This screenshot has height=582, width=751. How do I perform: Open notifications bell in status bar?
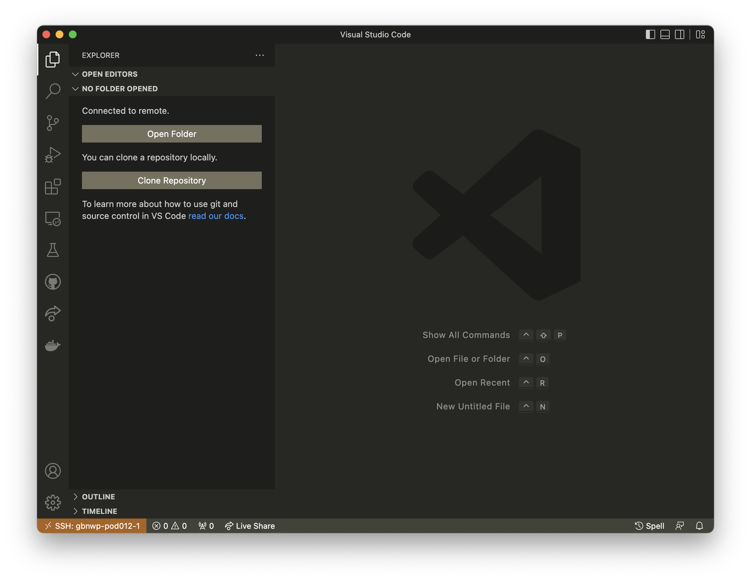[699, 525]
